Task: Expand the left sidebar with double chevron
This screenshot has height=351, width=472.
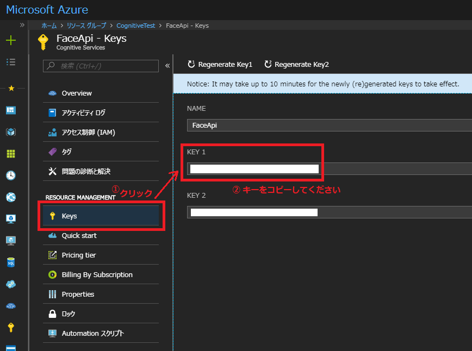Action: pos(22,25)
